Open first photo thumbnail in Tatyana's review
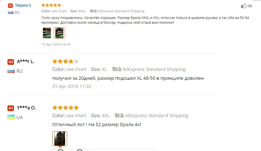The image size is (261, 151). pyautogui.click(x=47, y=33)
